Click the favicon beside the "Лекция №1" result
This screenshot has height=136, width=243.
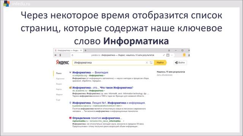coord(70,103)
